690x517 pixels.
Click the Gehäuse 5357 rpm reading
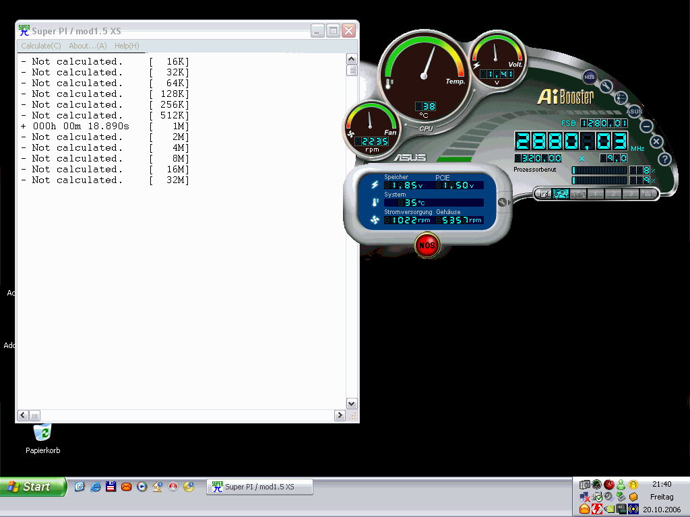(460, 220)
